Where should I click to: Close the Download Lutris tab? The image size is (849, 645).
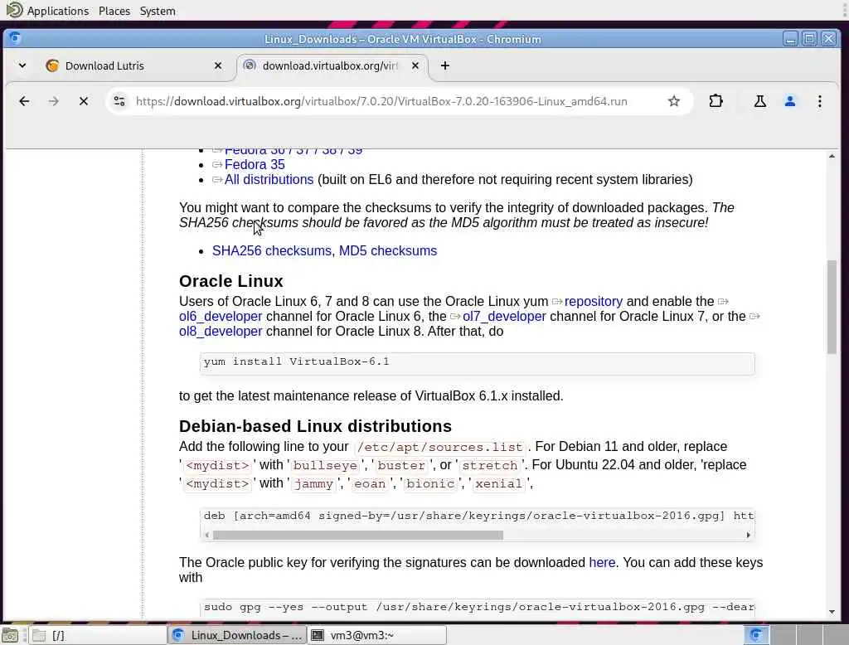[218, 65]
